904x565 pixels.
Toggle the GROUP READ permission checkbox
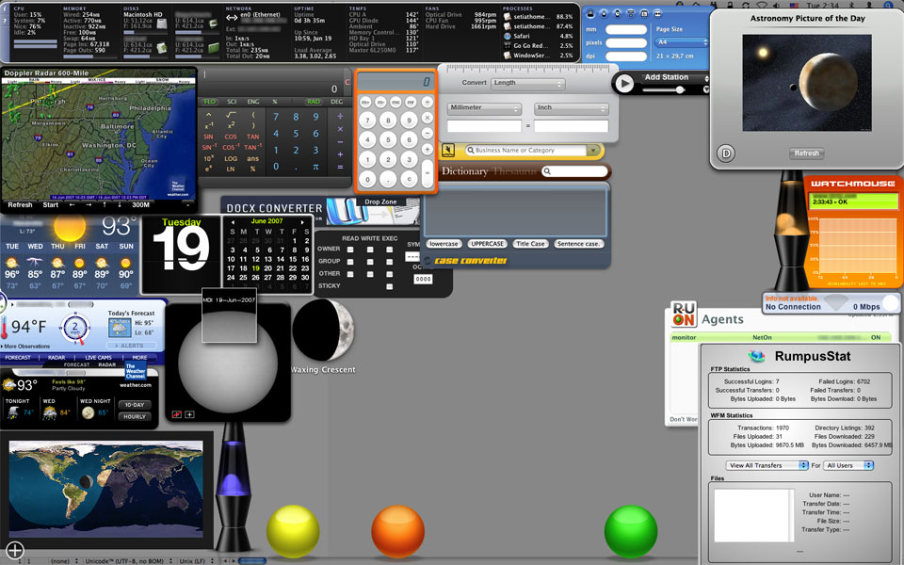[350, 262]
